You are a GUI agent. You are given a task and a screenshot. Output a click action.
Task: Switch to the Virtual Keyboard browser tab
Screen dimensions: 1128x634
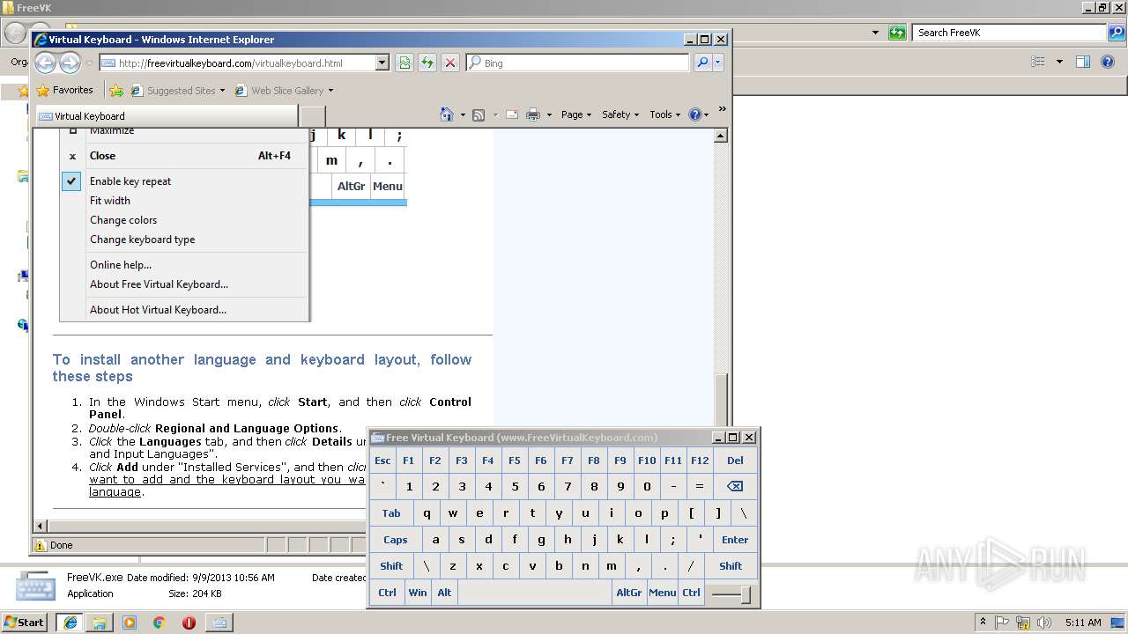pyautogui.click(x=167, y=116)
